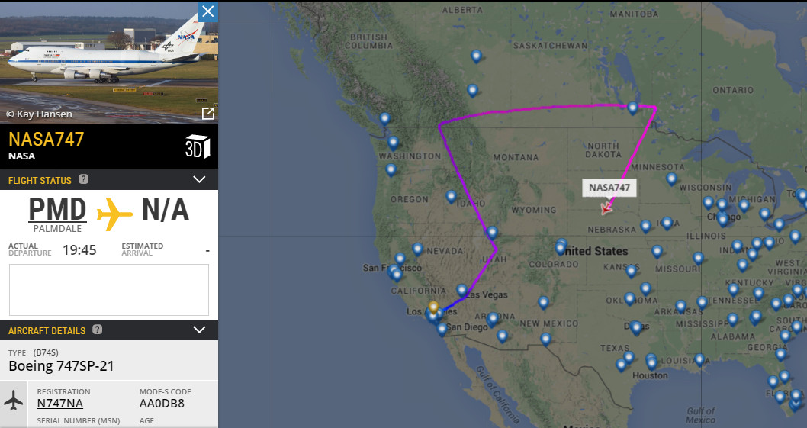807x428 pixels.
Task: Open the 3D view of the flight
Action: pyautogui.click(x=198, y=146)
